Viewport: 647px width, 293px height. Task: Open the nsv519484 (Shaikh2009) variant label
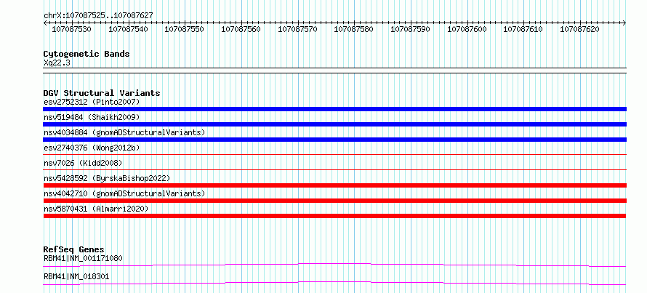(92, 117)
